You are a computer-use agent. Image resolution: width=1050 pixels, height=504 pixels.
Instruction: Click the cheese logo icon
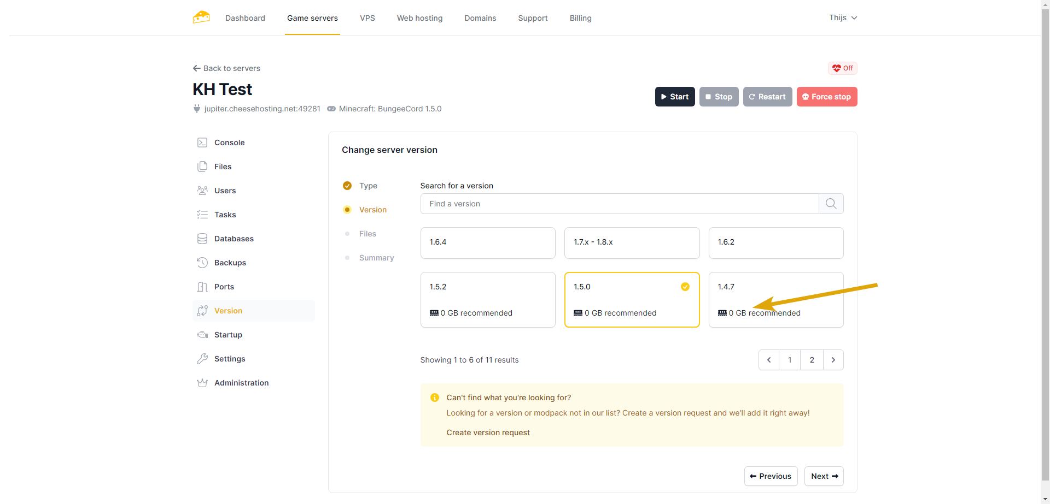coord(201,17)
